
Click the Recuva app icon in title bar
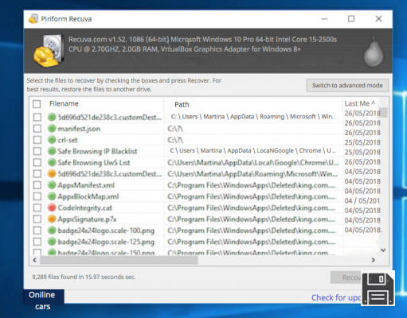pyautogui.click(x=33, y=19)
